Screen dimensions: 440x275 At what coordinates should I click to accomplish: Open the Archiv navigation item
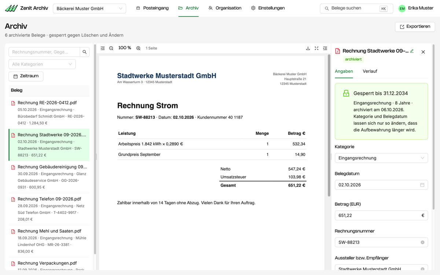(x=188, y=8)
